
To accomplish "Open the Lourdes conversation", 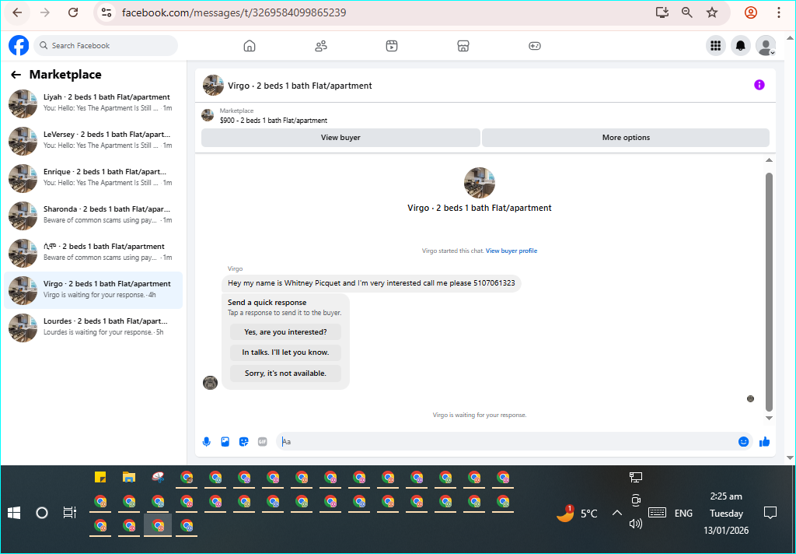I will pos(93,326).
